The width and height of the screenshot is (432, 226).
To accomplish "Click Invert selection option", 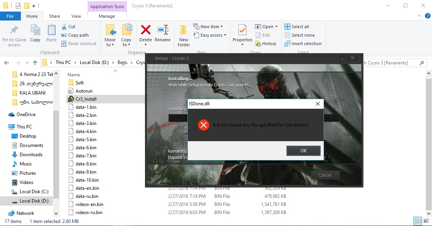I will point(303,44).
